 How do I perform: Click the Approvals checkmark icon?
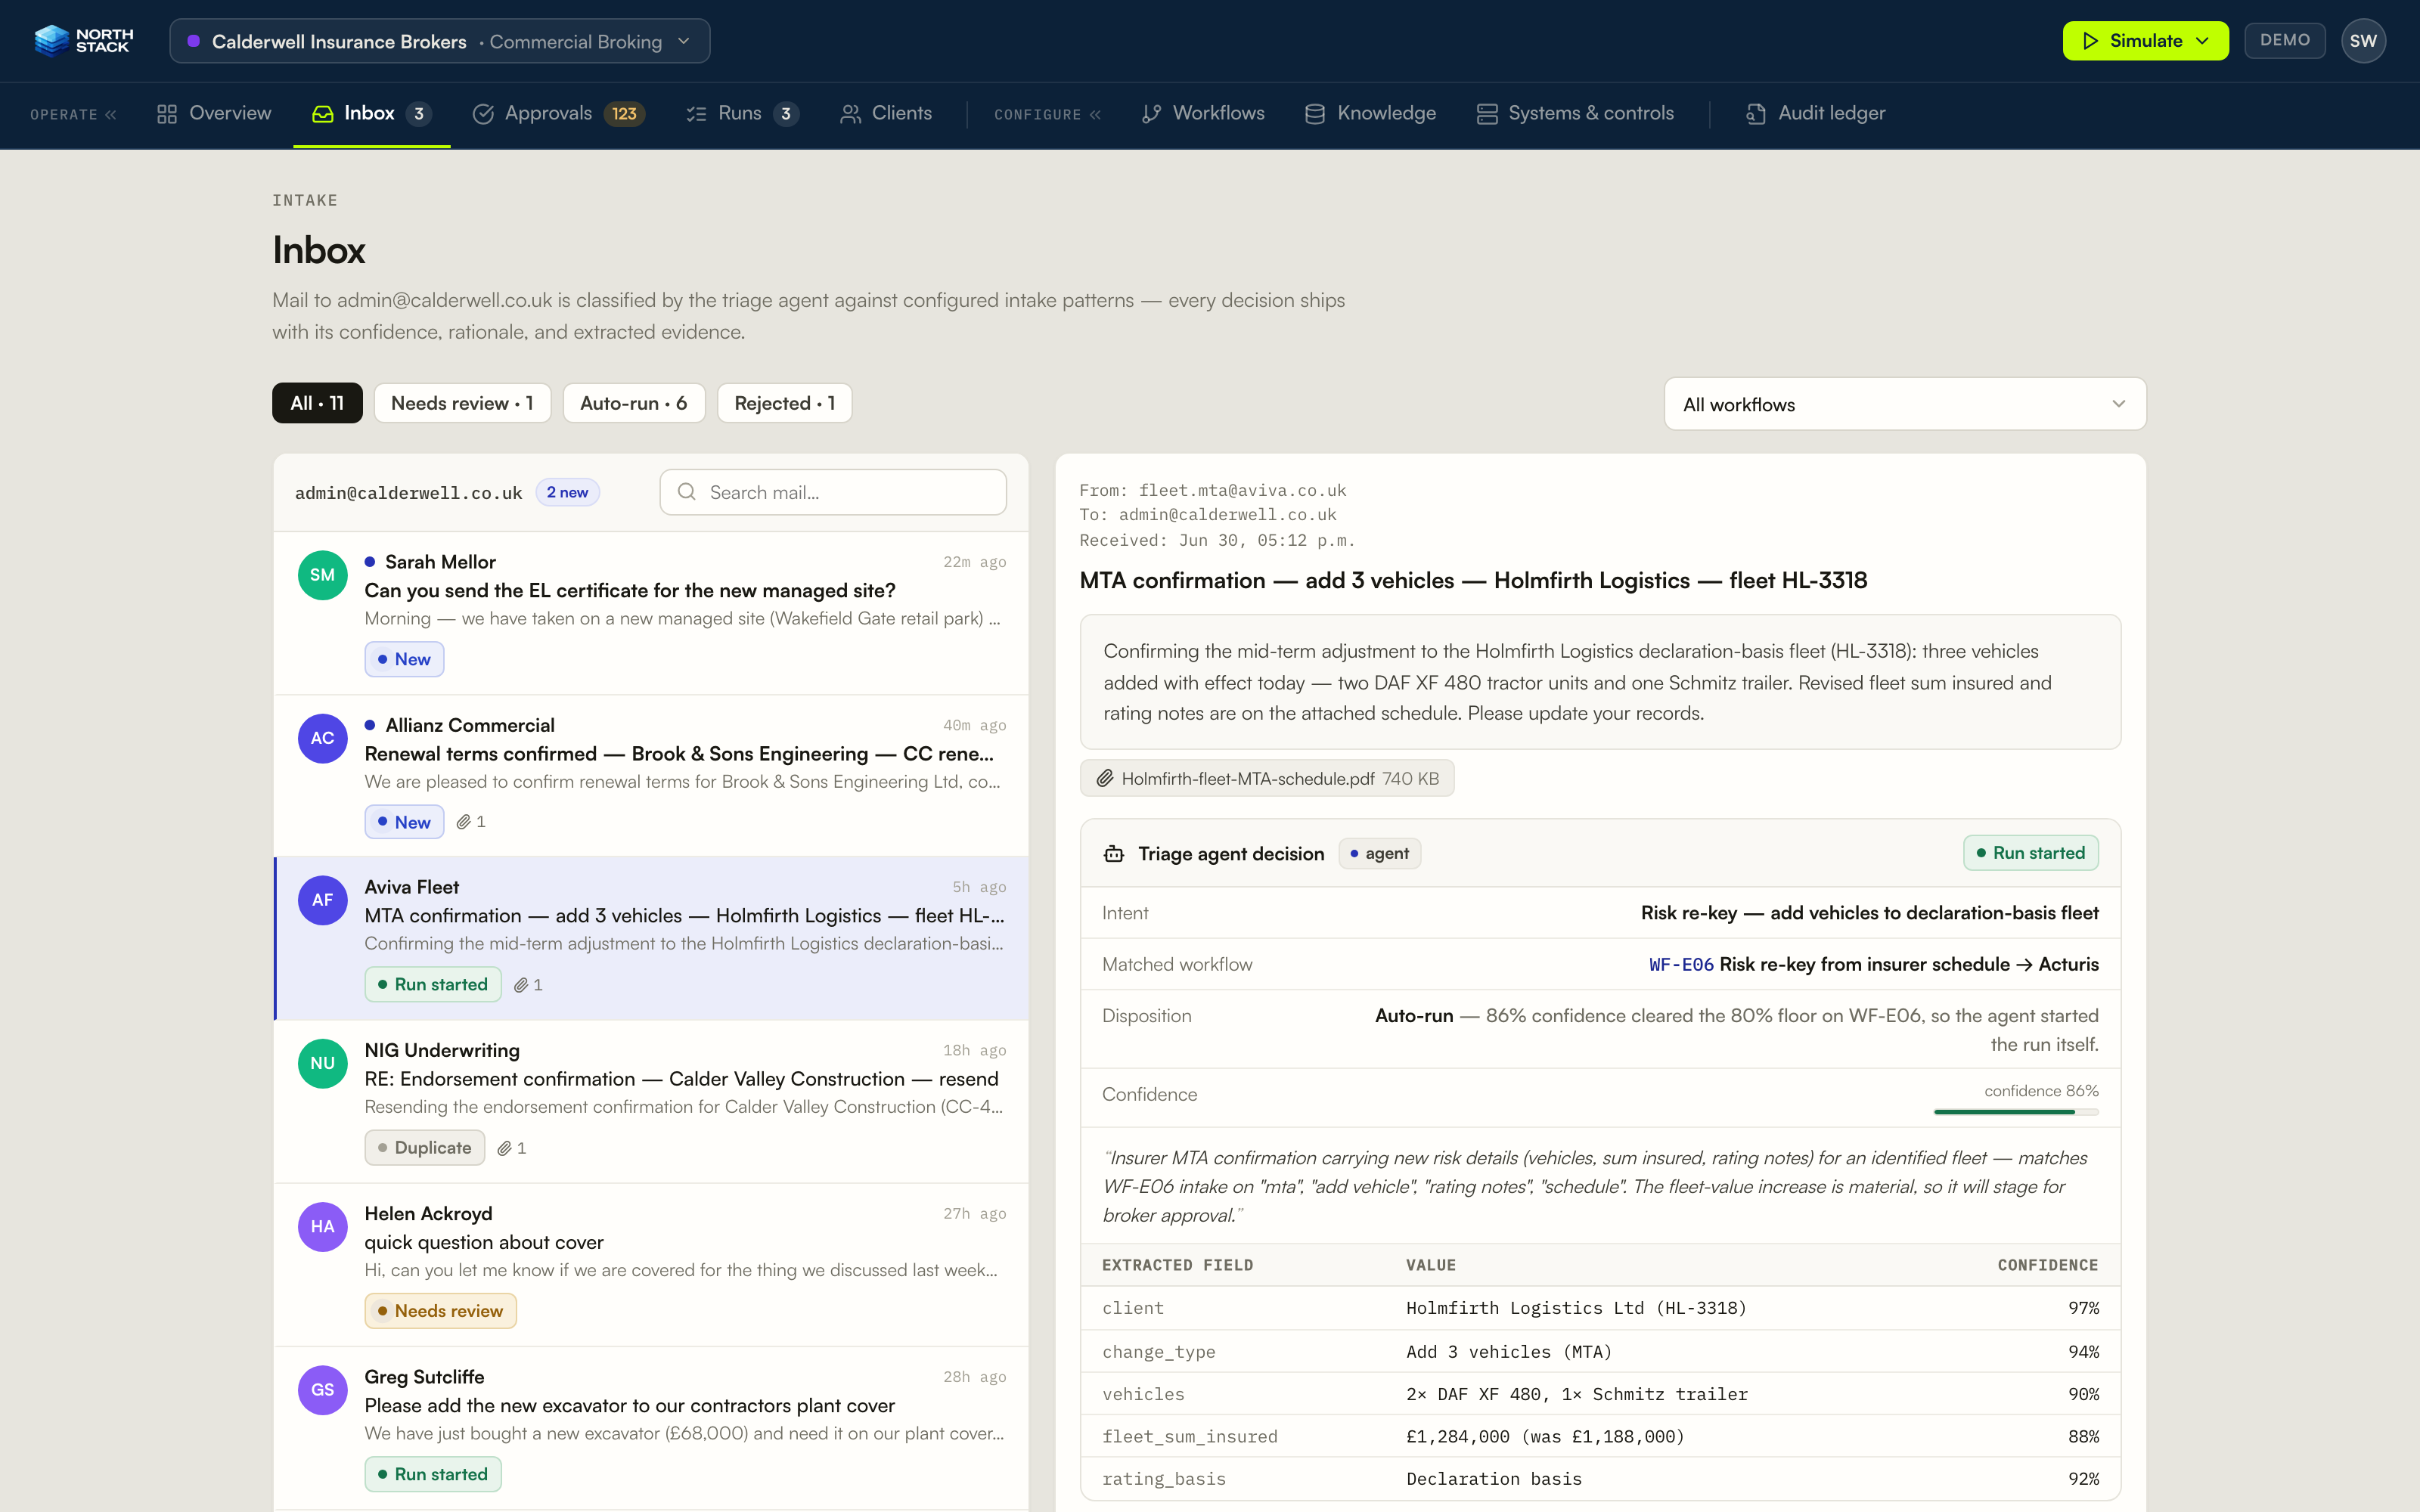(x=483, y=114)
